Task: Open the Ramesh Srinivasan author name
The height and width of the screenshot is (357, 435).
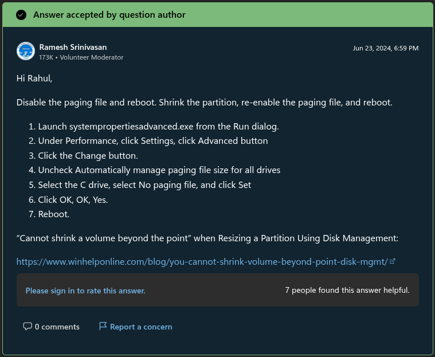Action: click(x=73, y=47)
